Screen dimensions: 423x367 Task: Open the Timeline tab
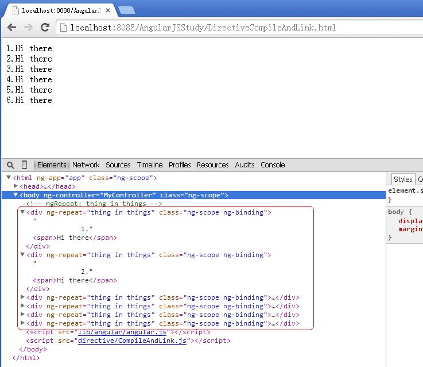(150, 165)
